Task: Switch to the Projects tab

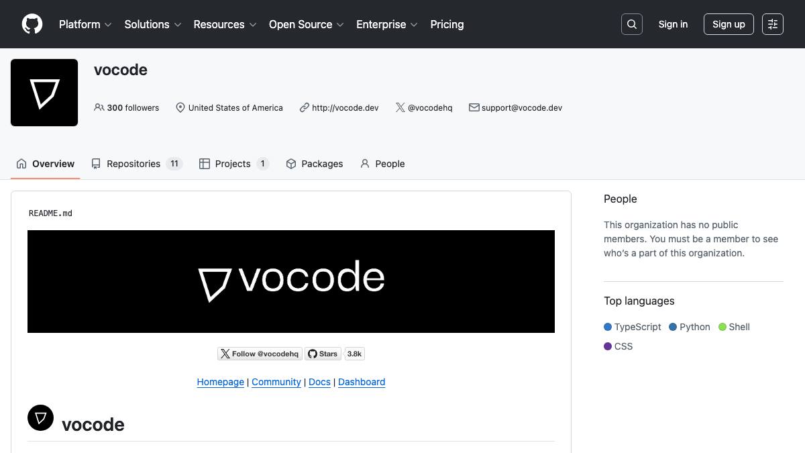Action: coord(234,164)
